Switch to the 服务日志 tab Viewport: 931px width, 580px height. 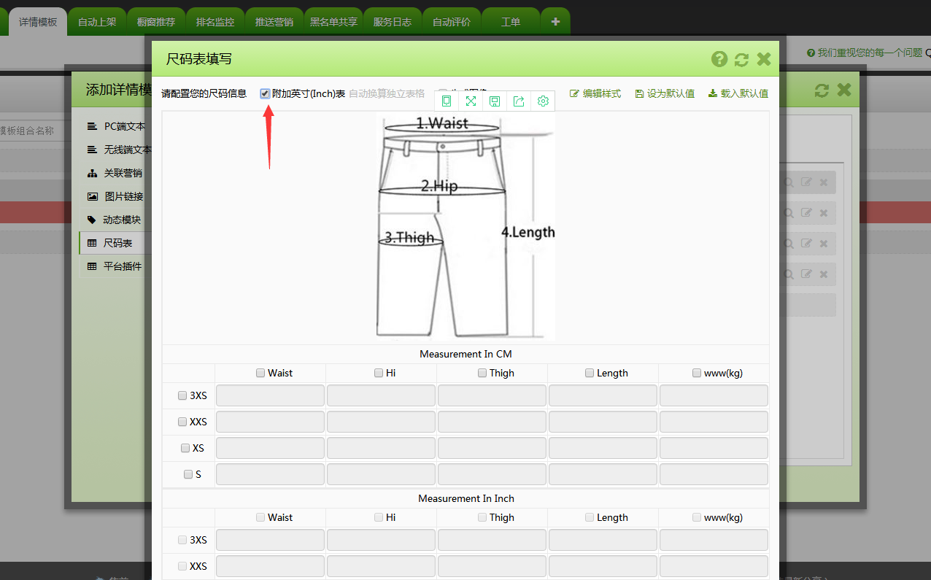(393, 22)
